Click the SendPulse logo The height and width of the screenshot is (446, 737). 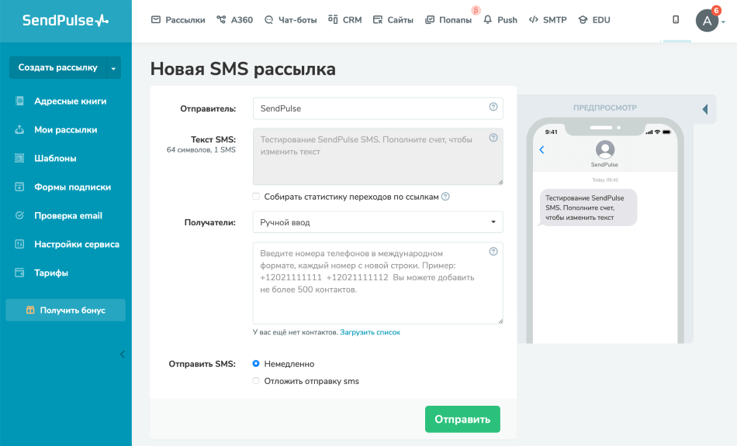(x=65, y=20)
